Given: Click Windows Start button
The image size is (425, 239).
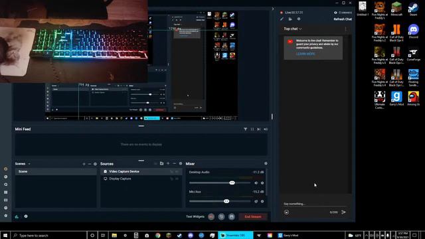Looking at the screenshot, I should pos(5,235).
